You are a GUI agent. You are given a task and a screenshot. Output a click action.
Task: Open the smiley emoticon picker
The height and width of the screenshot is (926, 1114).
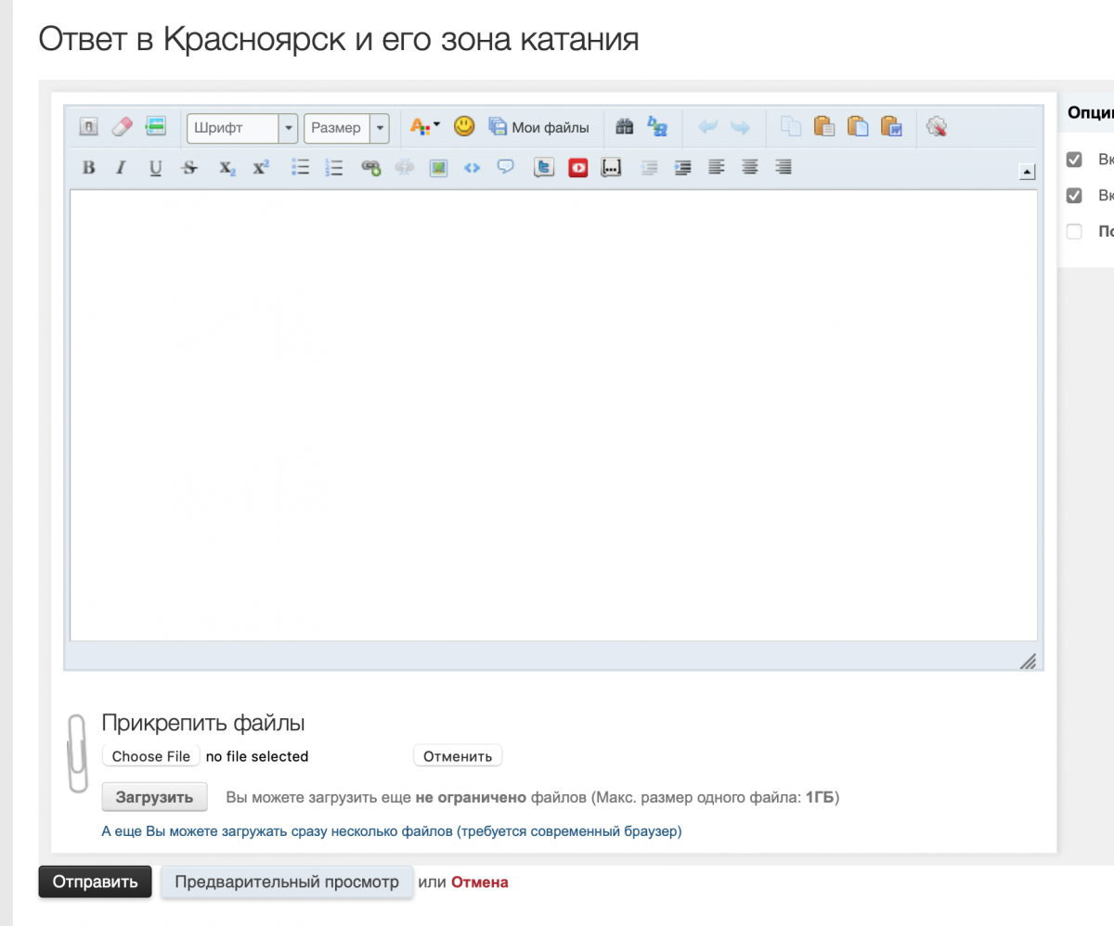coord(464,126)
